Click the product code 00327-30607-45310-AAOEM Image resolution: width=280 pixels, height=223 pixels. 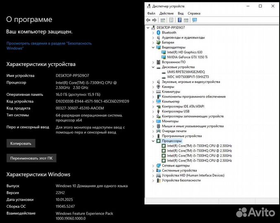[80, 108]
